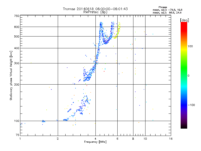
Task: Click the colorbar tick label '0'
Action: click(x=188, y=76)
